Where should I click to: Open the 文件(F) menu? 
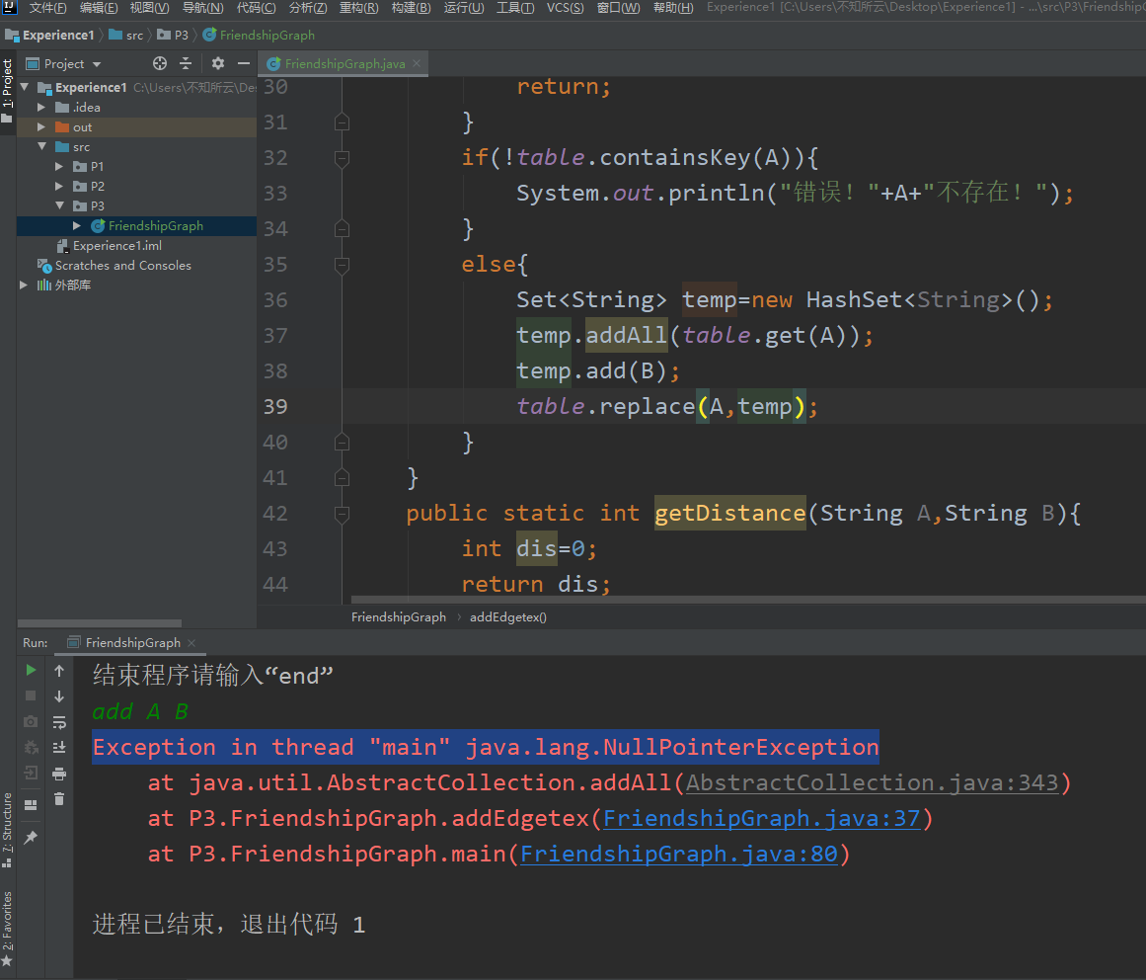47,8
